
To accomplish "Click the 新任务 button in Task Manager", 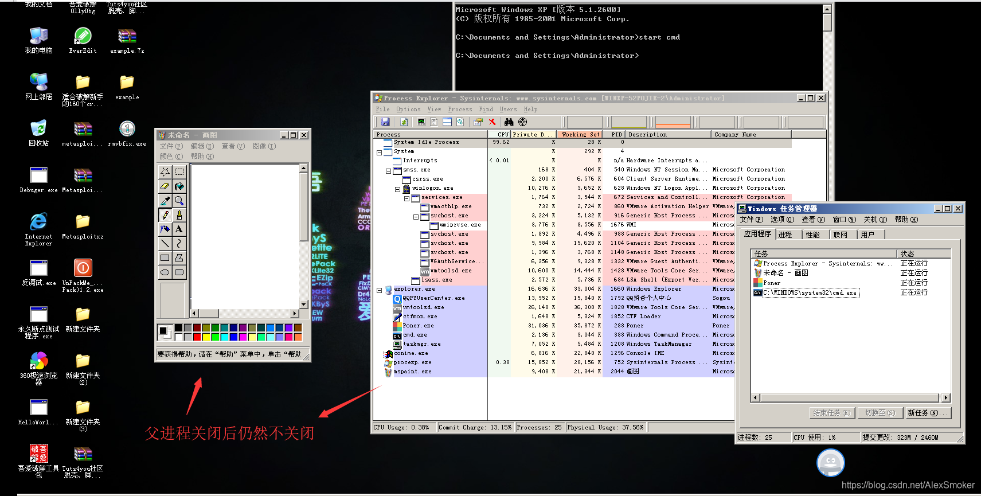I will pos(928,413).
